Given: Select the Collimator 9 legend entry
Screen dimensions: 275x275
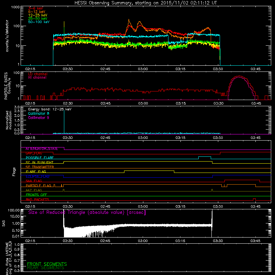Looking at the screenshot, I should pos(38,118).
